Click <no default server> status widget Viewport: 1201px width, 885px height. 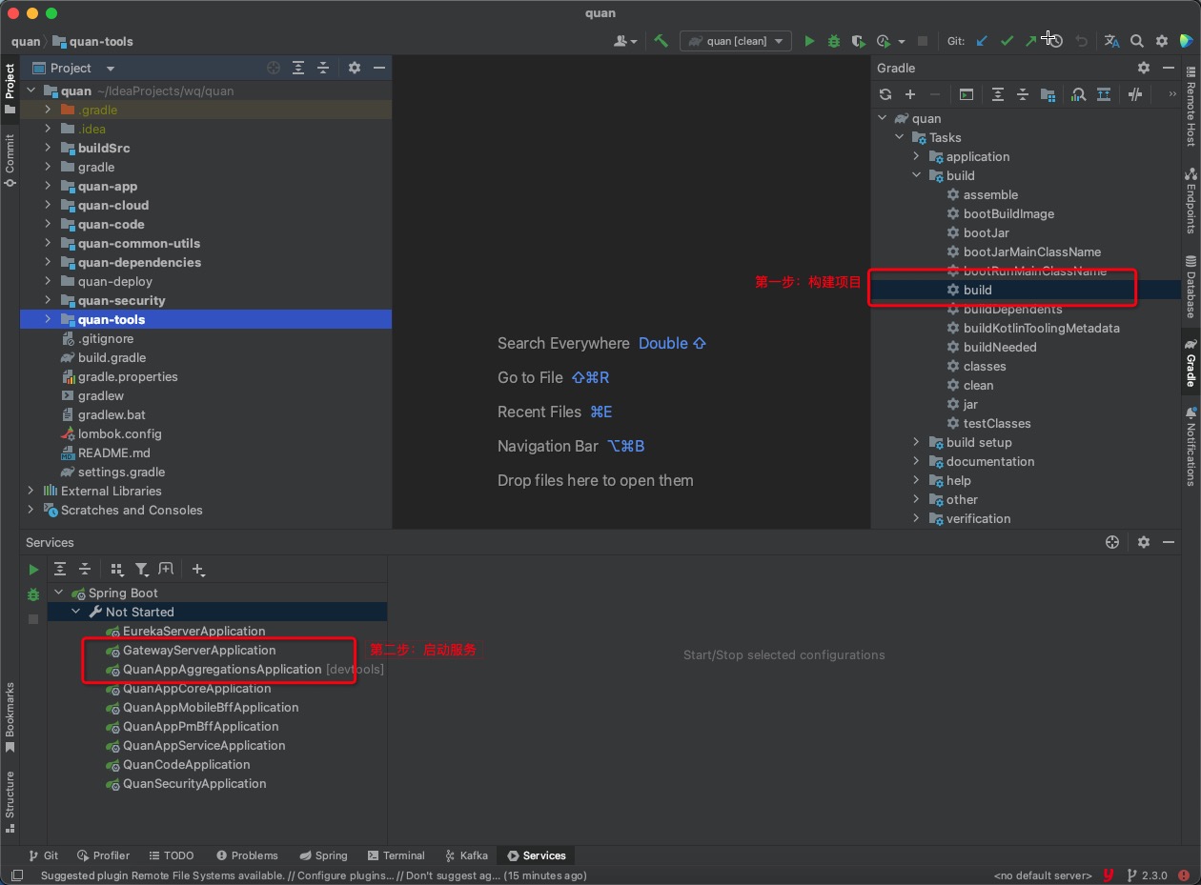1042,875
